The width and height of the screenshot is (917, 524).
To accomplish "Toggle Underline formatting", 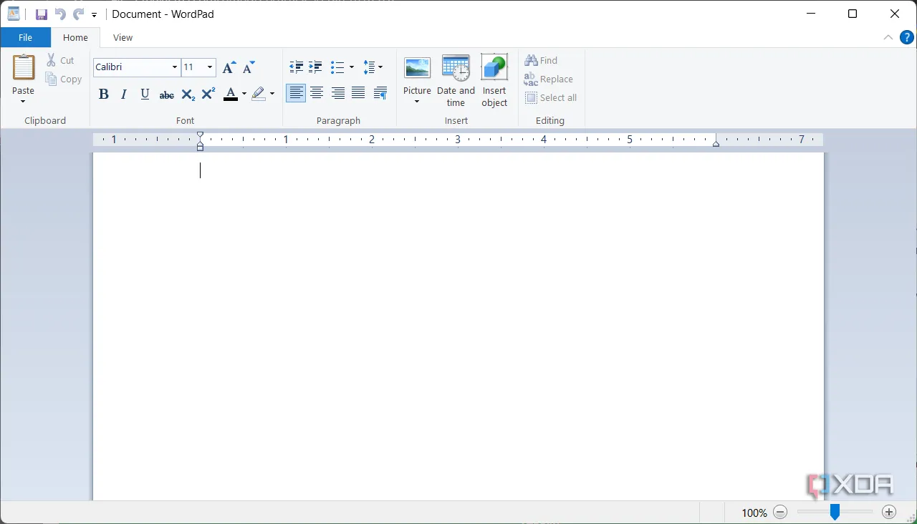I will click(x=145, y=94).
